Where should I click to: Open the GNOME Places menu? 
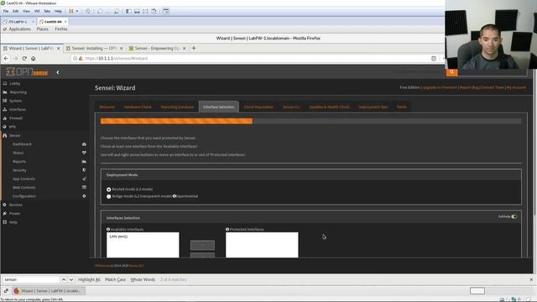pos(43,29)
